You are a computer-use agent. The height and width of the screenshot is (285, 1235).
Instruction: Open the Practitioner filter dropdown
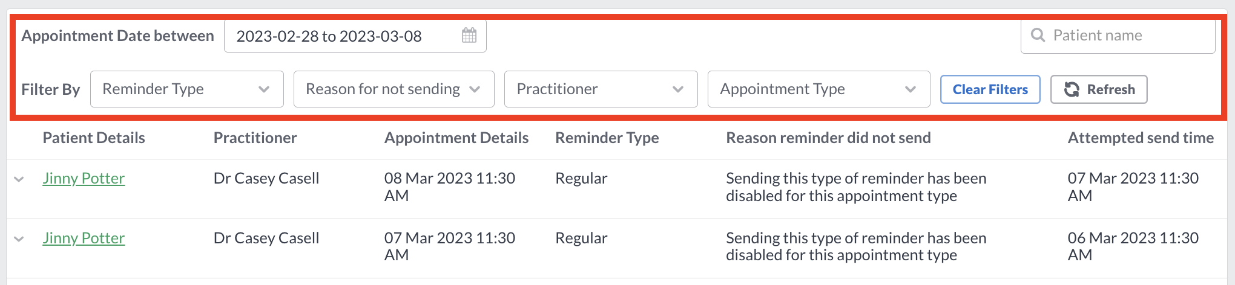click(x=601, y=89)
